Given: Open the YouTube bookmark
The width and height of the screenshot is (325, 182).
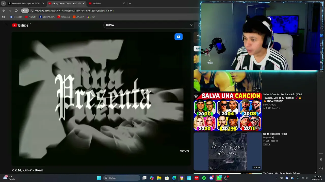Looking at the screenshot, I should (x=31, y=17).
